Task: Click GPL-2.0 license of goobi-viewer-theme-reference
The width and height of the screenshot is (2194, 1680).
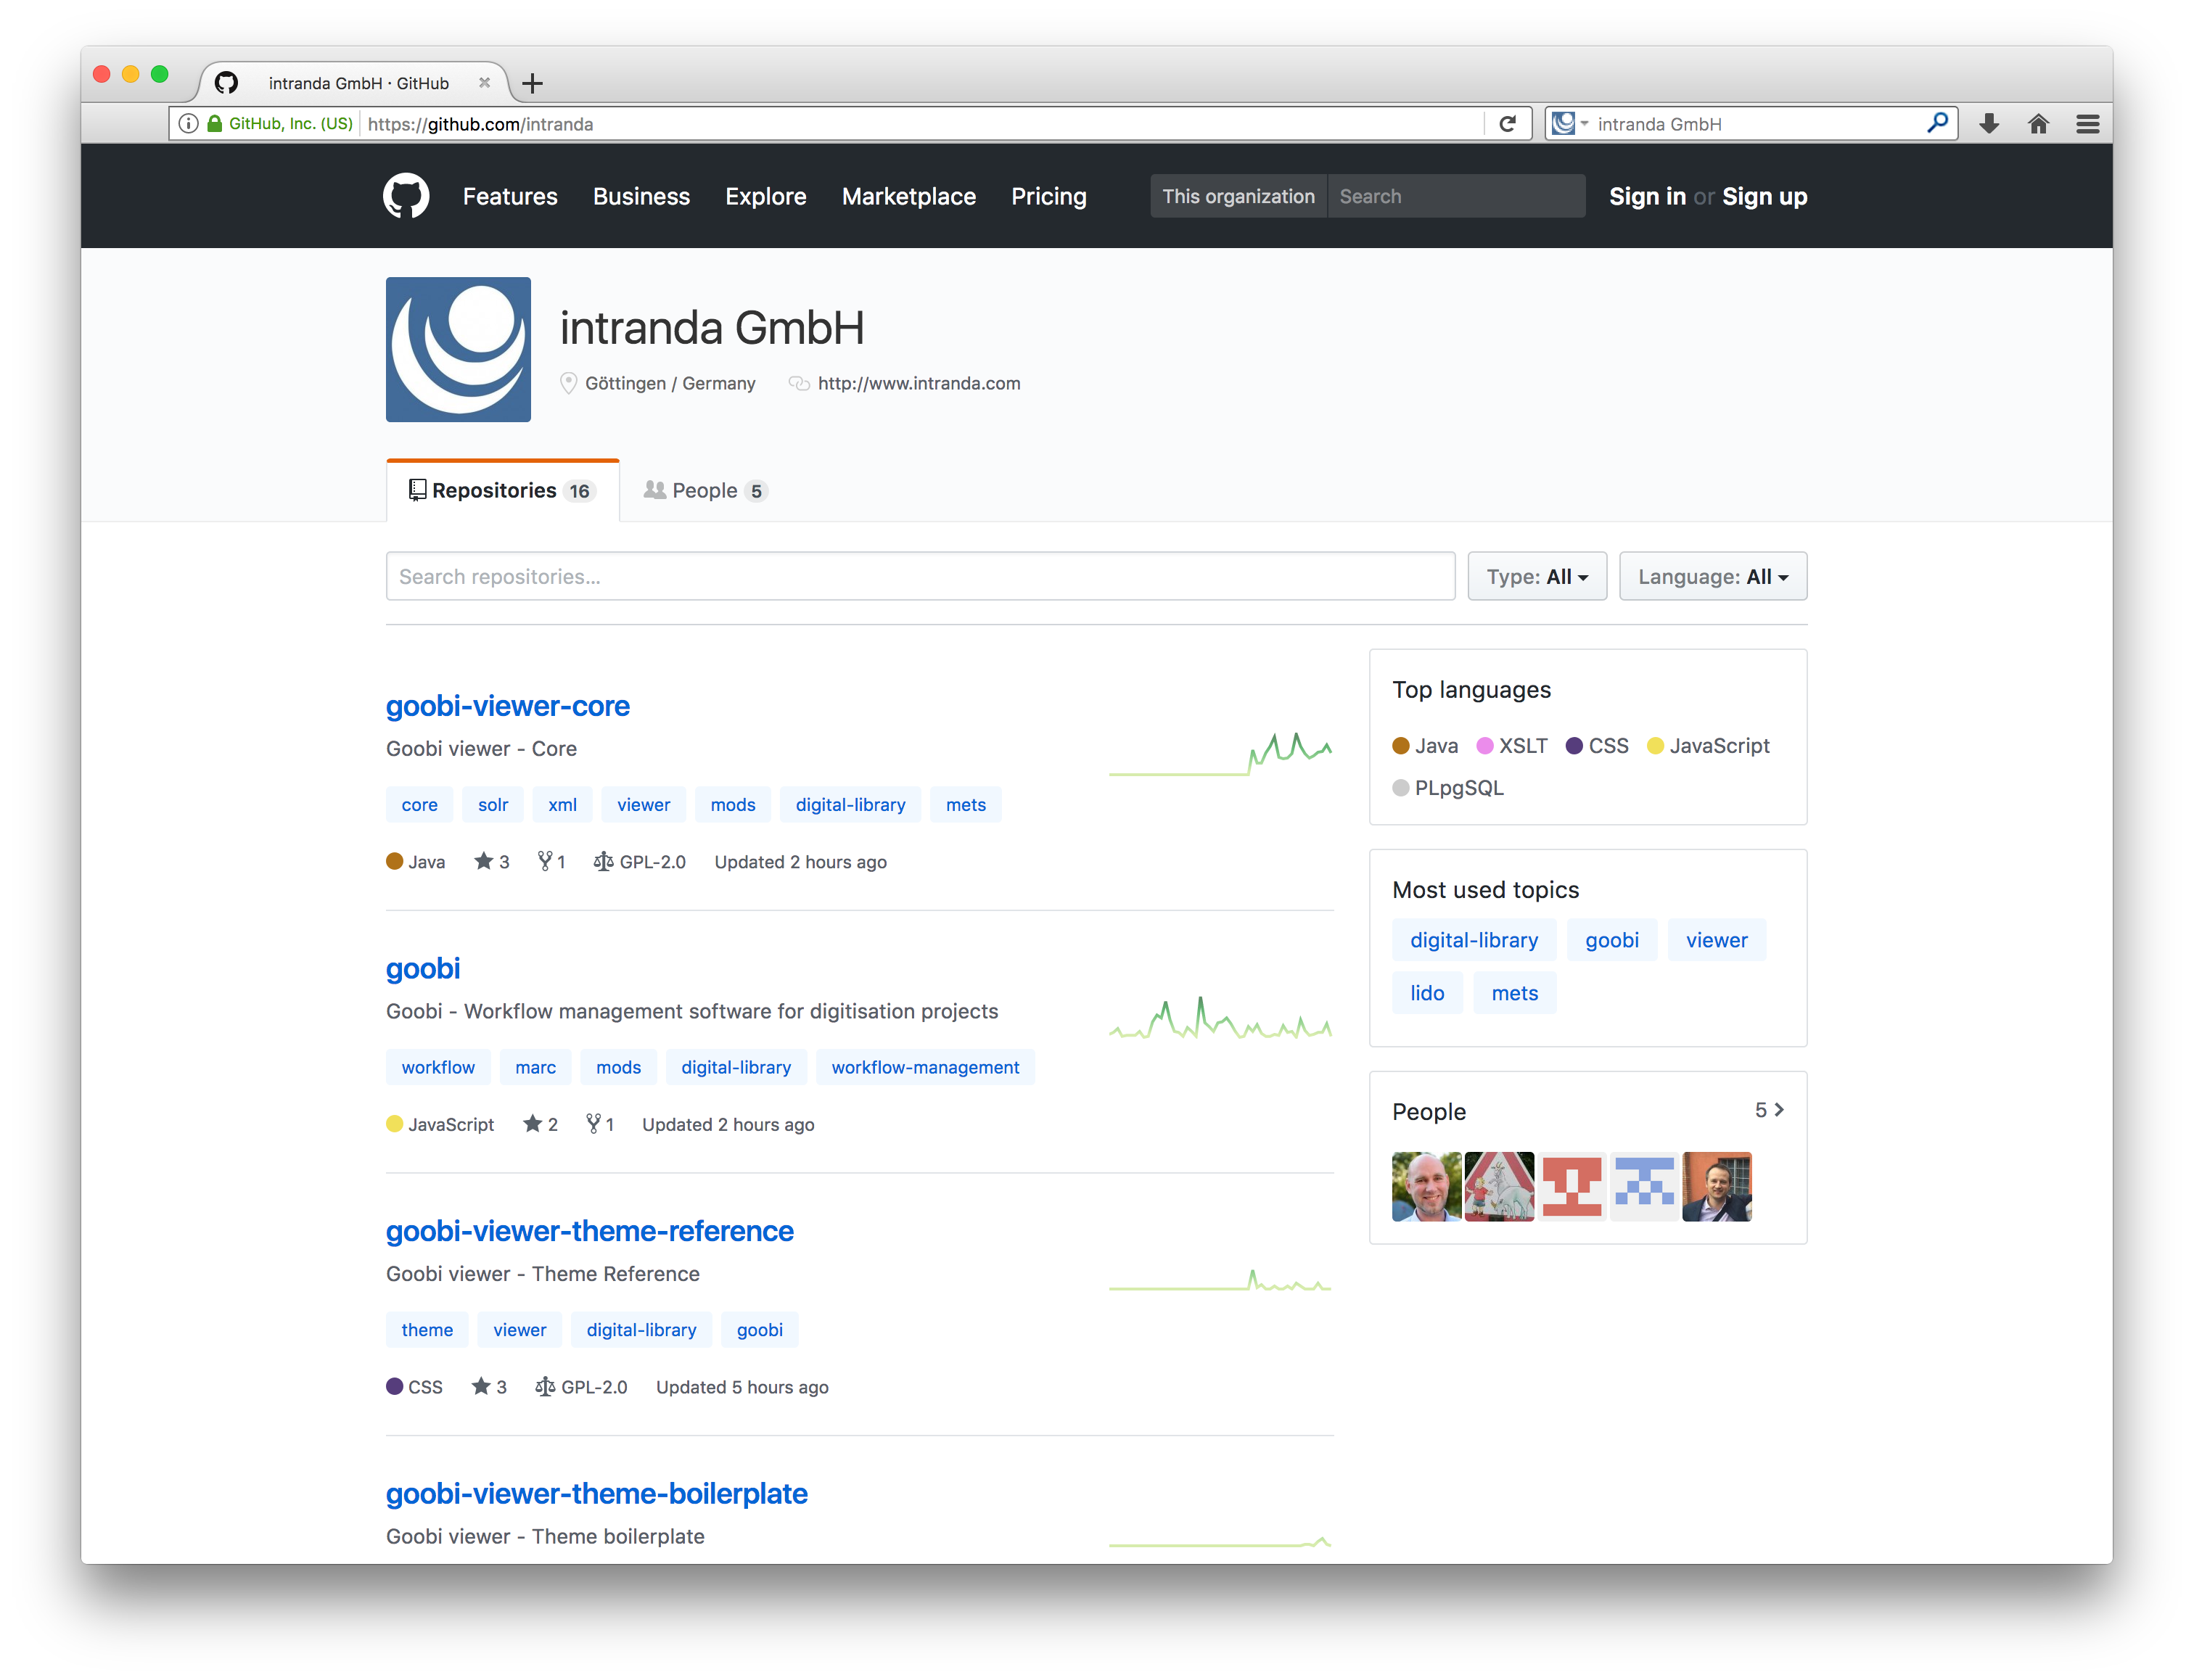Action: click(581, 1387)
